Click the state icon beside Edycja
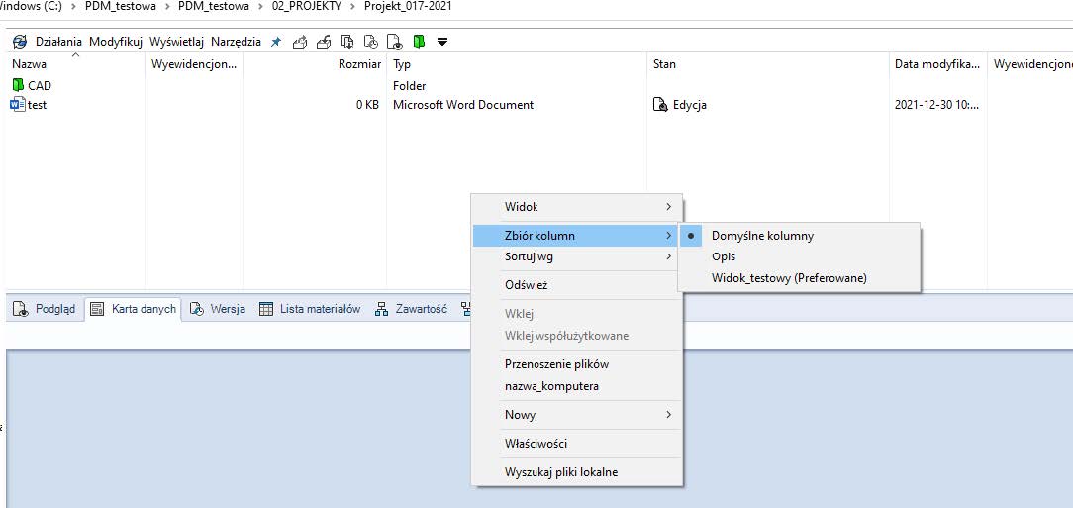The width and height of the screenshot is (1073, 508). coord(660,105)
